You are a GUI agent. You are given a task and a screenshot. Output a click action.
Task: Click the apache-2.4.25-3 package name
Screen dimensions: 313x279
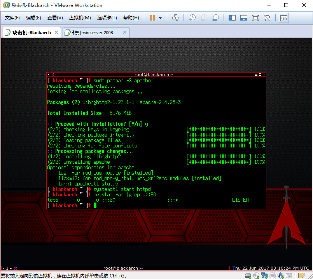point(160,102)
